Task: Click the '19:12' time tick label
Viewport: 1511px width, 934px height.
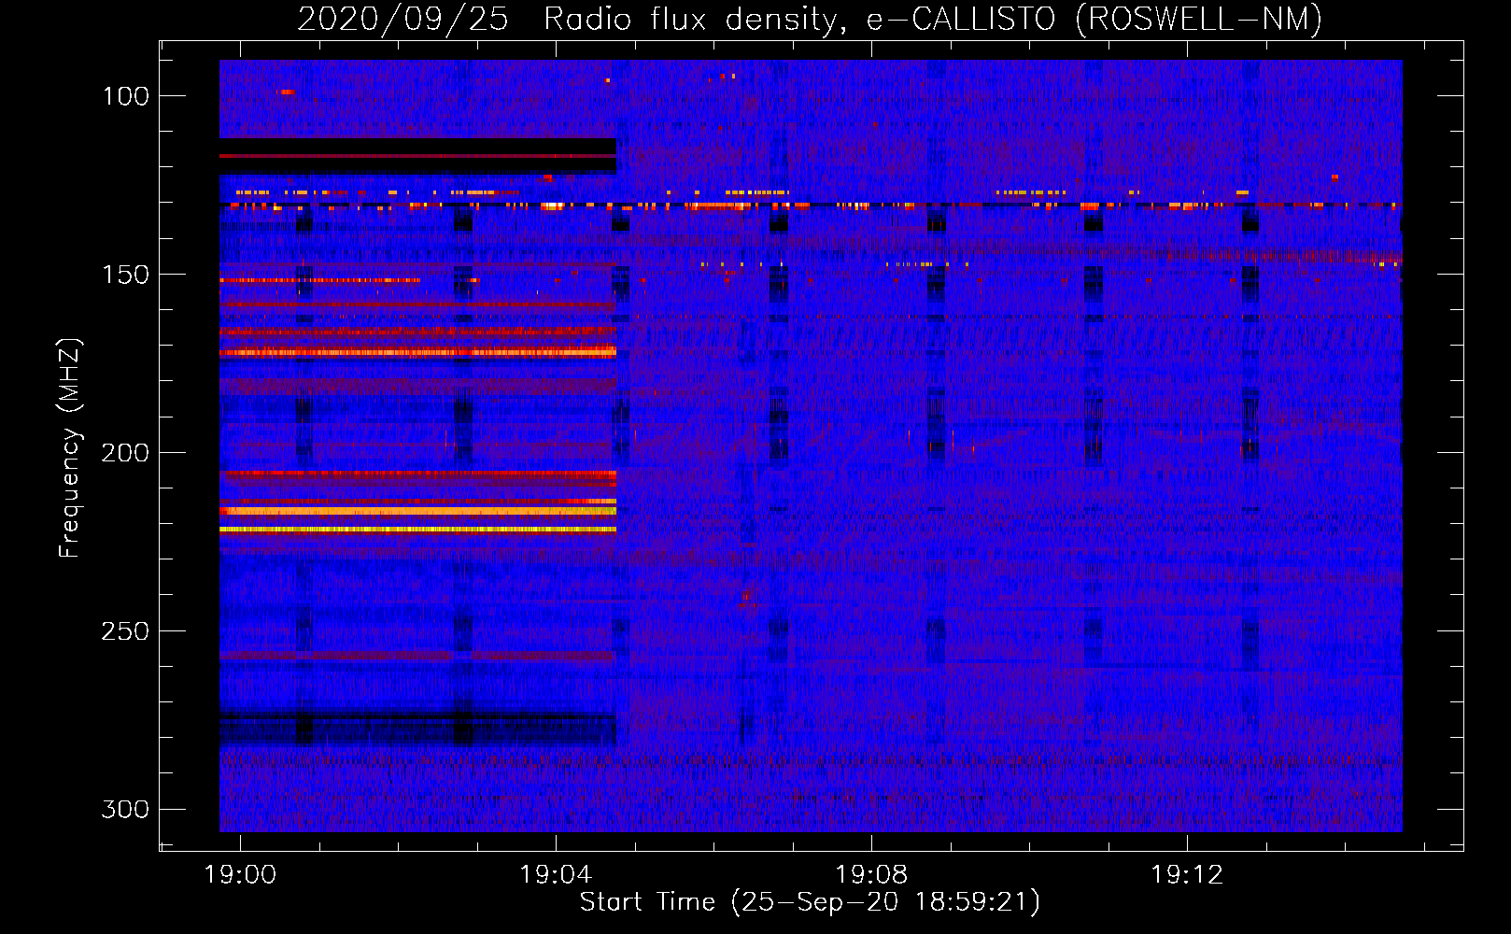Action: tap(1187, 875)
